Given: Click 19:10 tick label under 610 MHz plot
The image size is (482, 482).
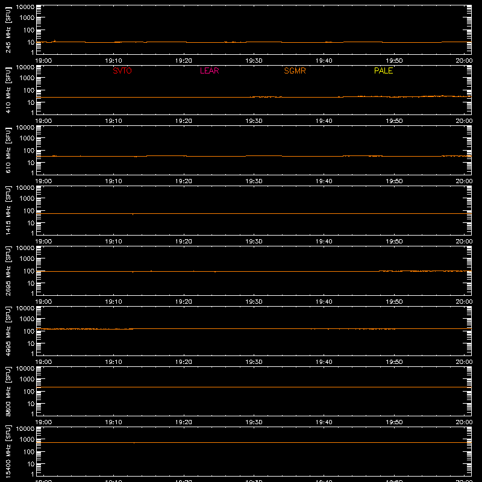Looking at the screenshot, I should [x=113, y=181].
